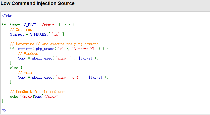This screenshot has width=210, height=115.
Task: Click the echo statement keyword
Action: 14,96
